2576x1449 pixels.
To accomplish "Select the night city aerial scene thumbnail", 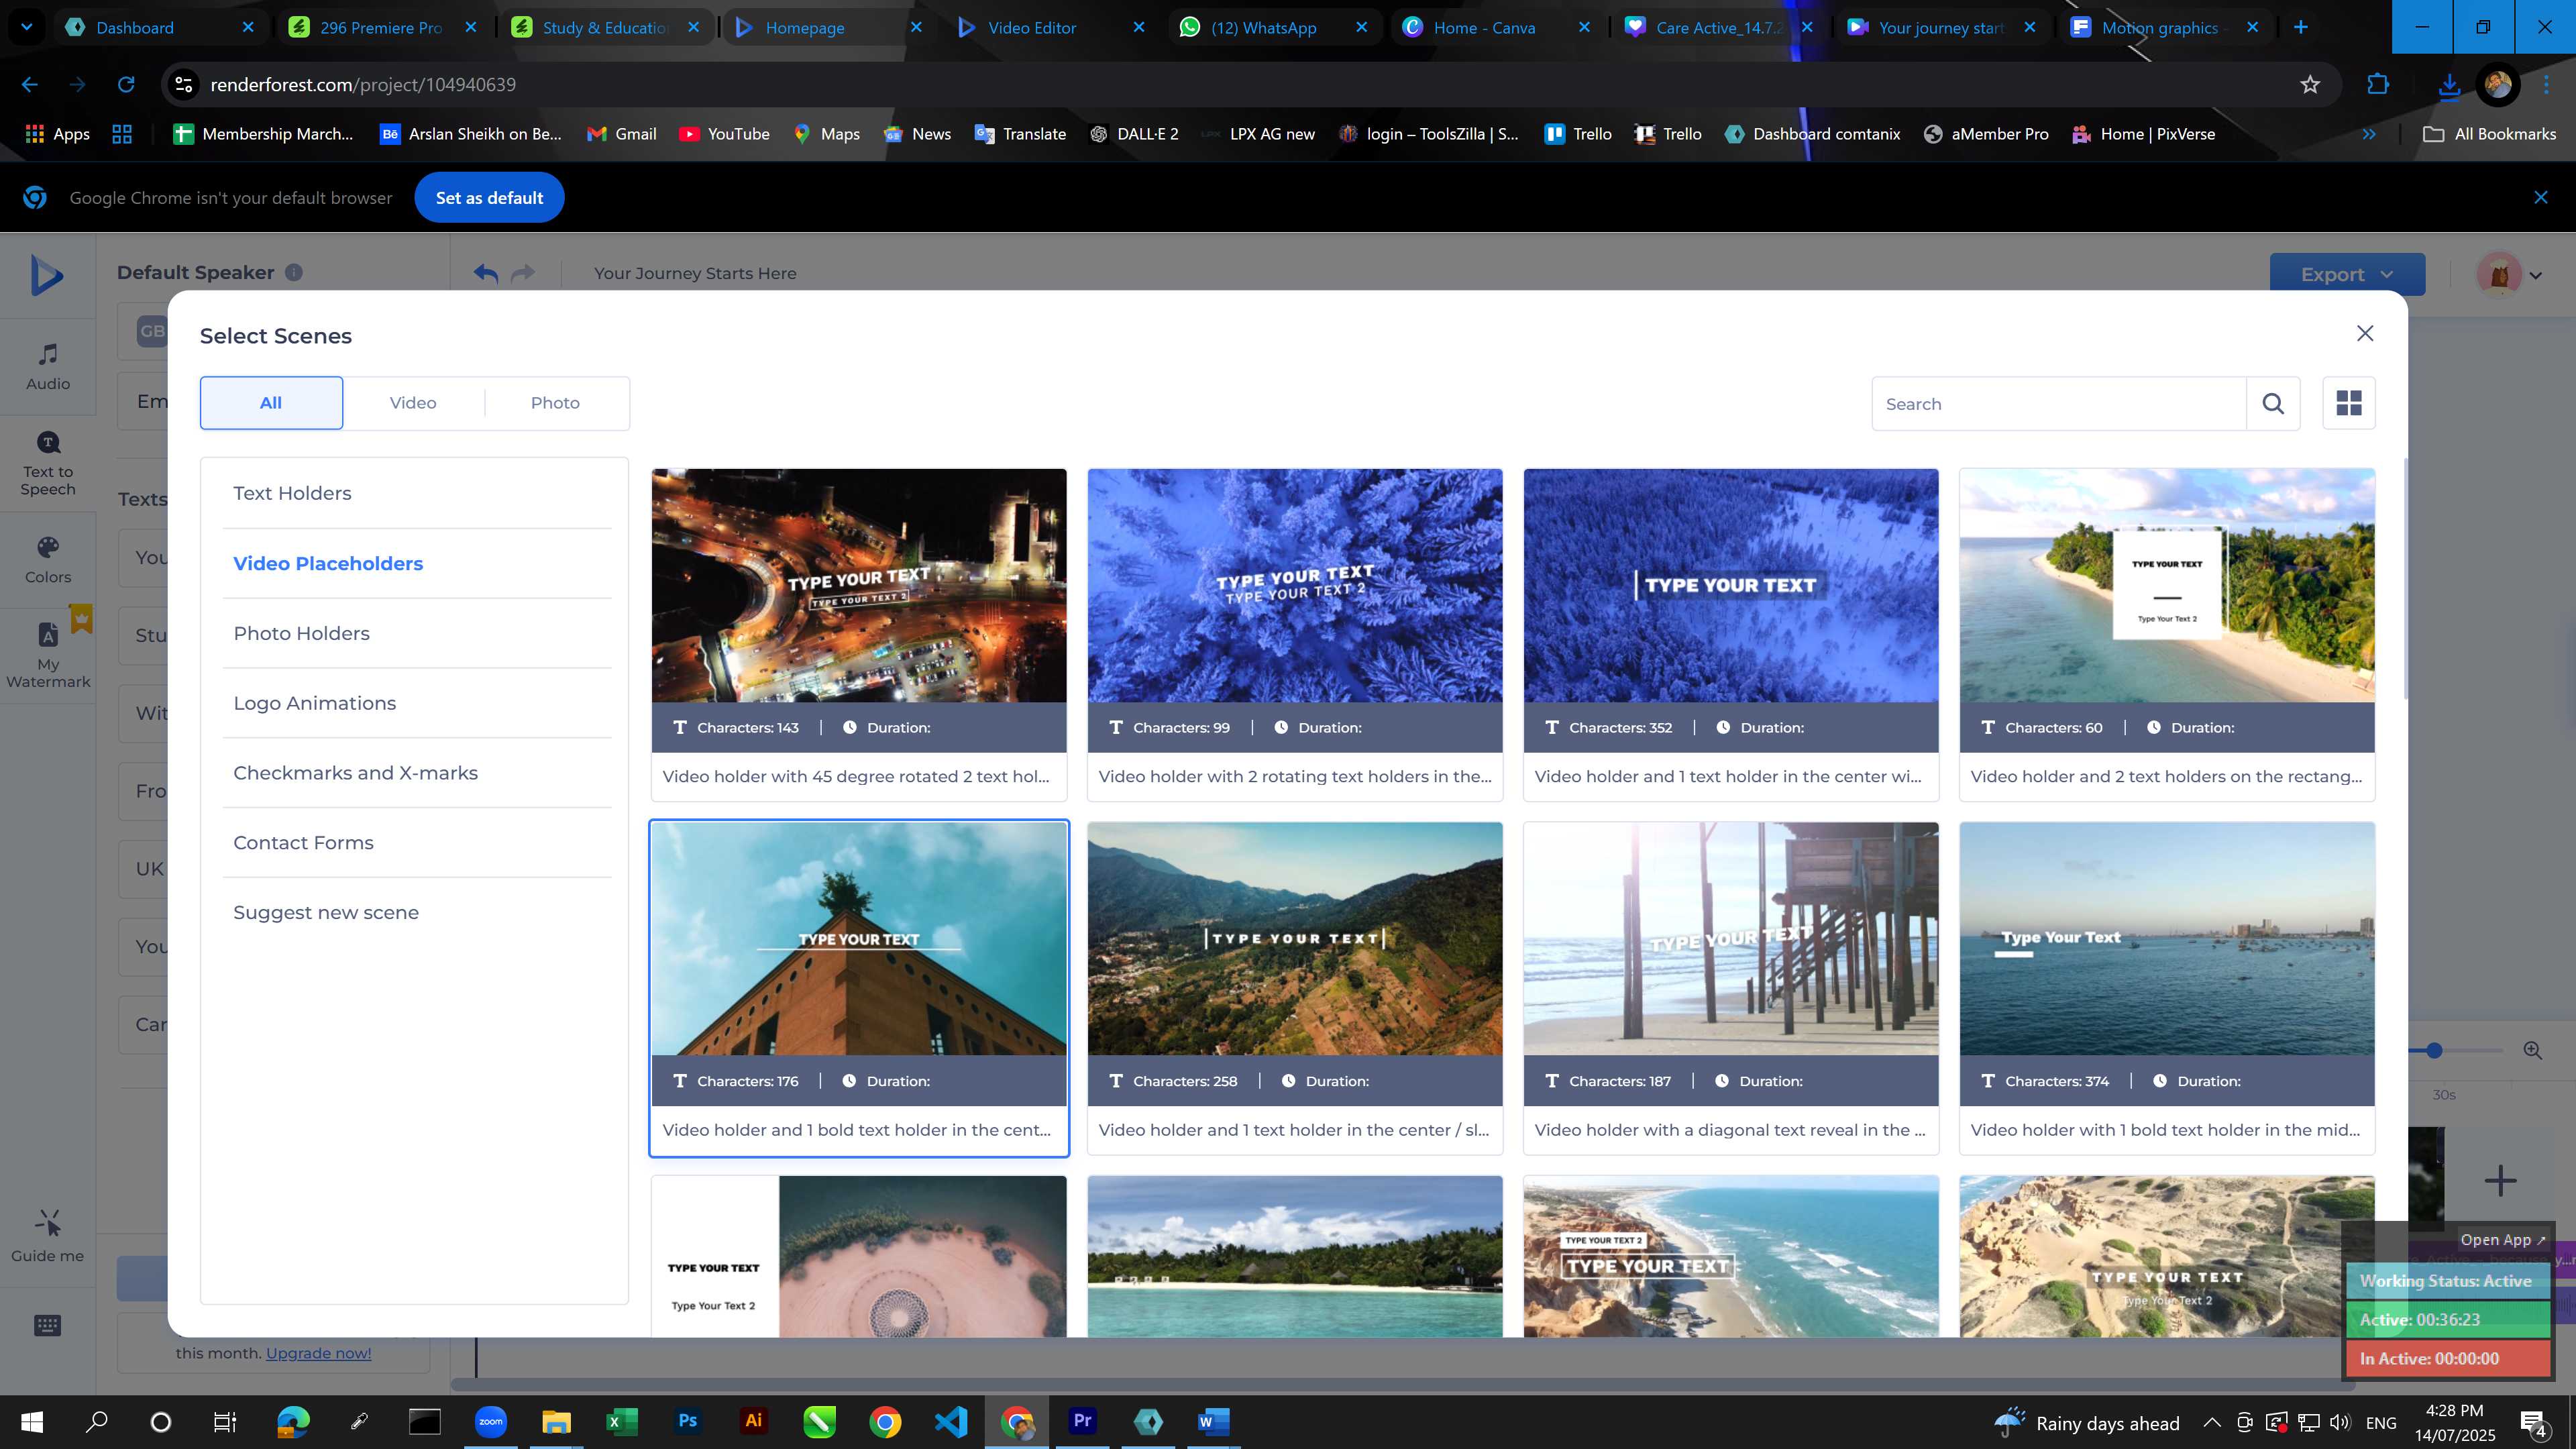I will [x=859, y=585].
